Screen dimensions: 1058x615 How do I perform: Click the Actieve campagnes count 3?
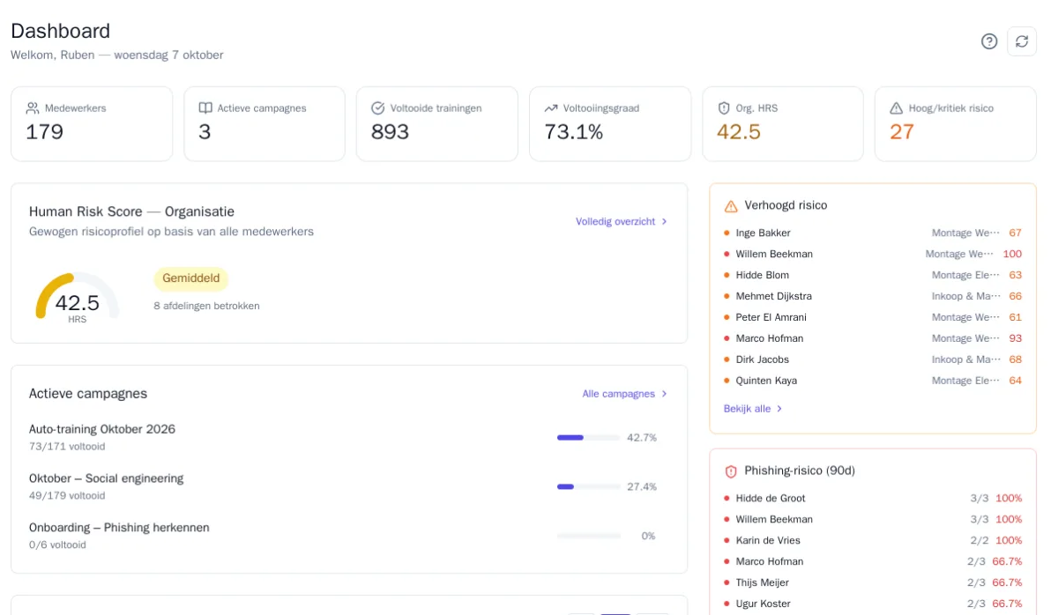point(205,132)
